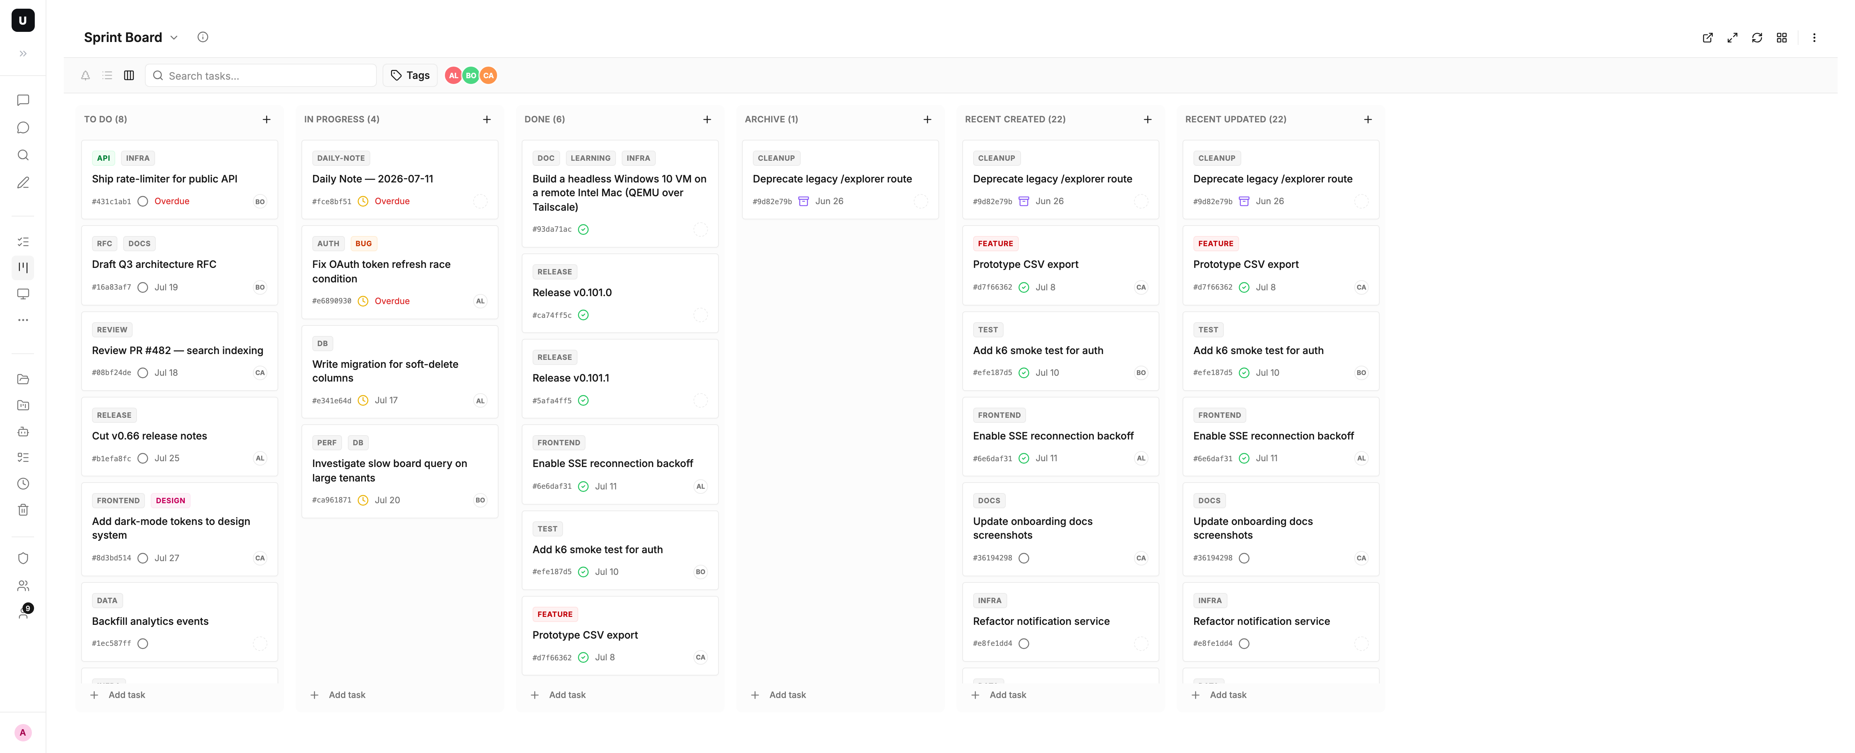Viewport: 1855px width, 753px height.
Task: Open Write migration for soft-delete columns card
Action: tap(400, 371)
